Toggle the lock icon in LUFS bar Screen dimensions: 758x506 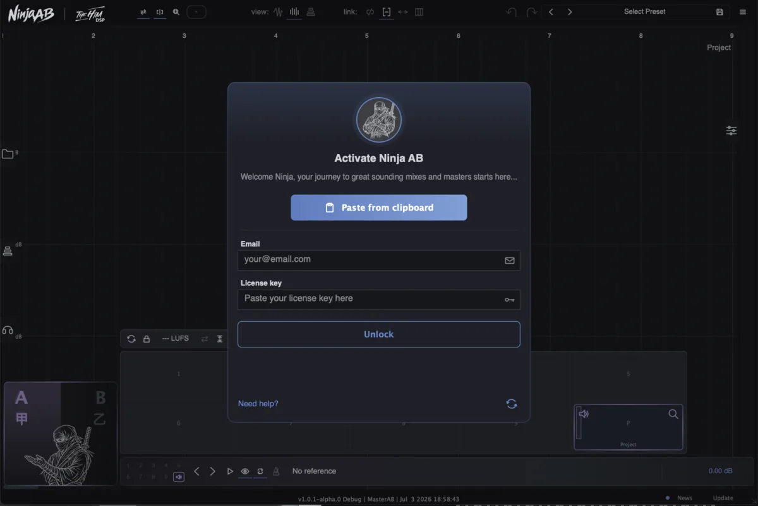pyautogui.click(x=147, y=339)
